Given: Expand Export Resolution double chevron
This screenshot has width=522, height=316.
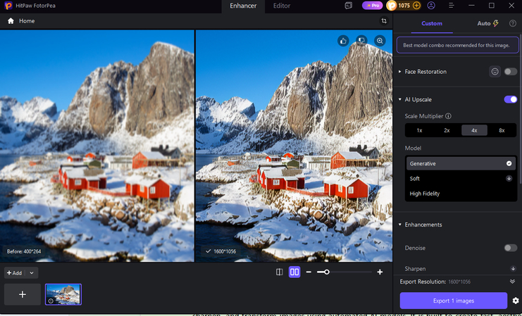Looking at the screenshot, I should [x=512, y=282].
